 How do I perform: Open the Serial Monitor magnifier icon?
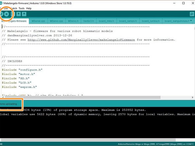(192, 14)
